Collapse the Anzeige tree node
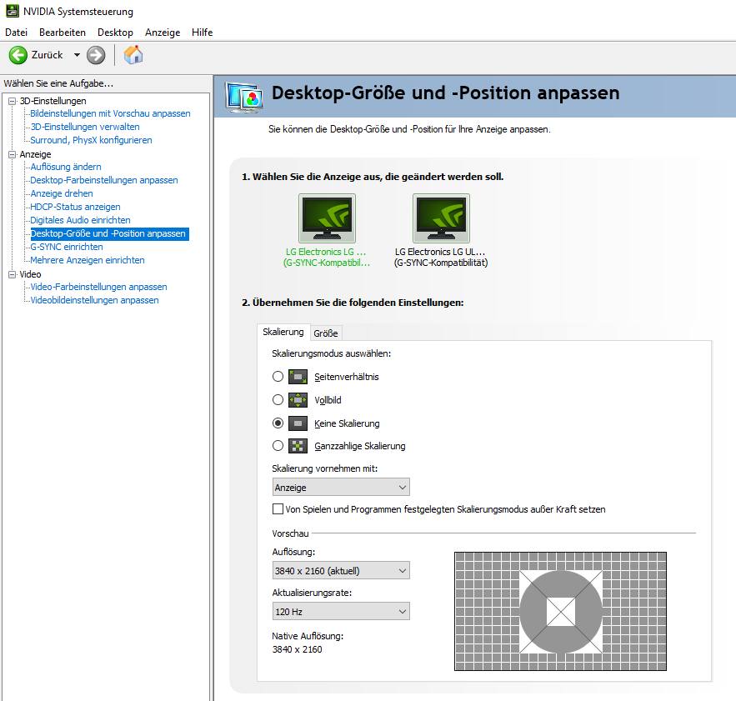This screenshot has height=701, width=736. pyautogui.click(x=13, y=154)
